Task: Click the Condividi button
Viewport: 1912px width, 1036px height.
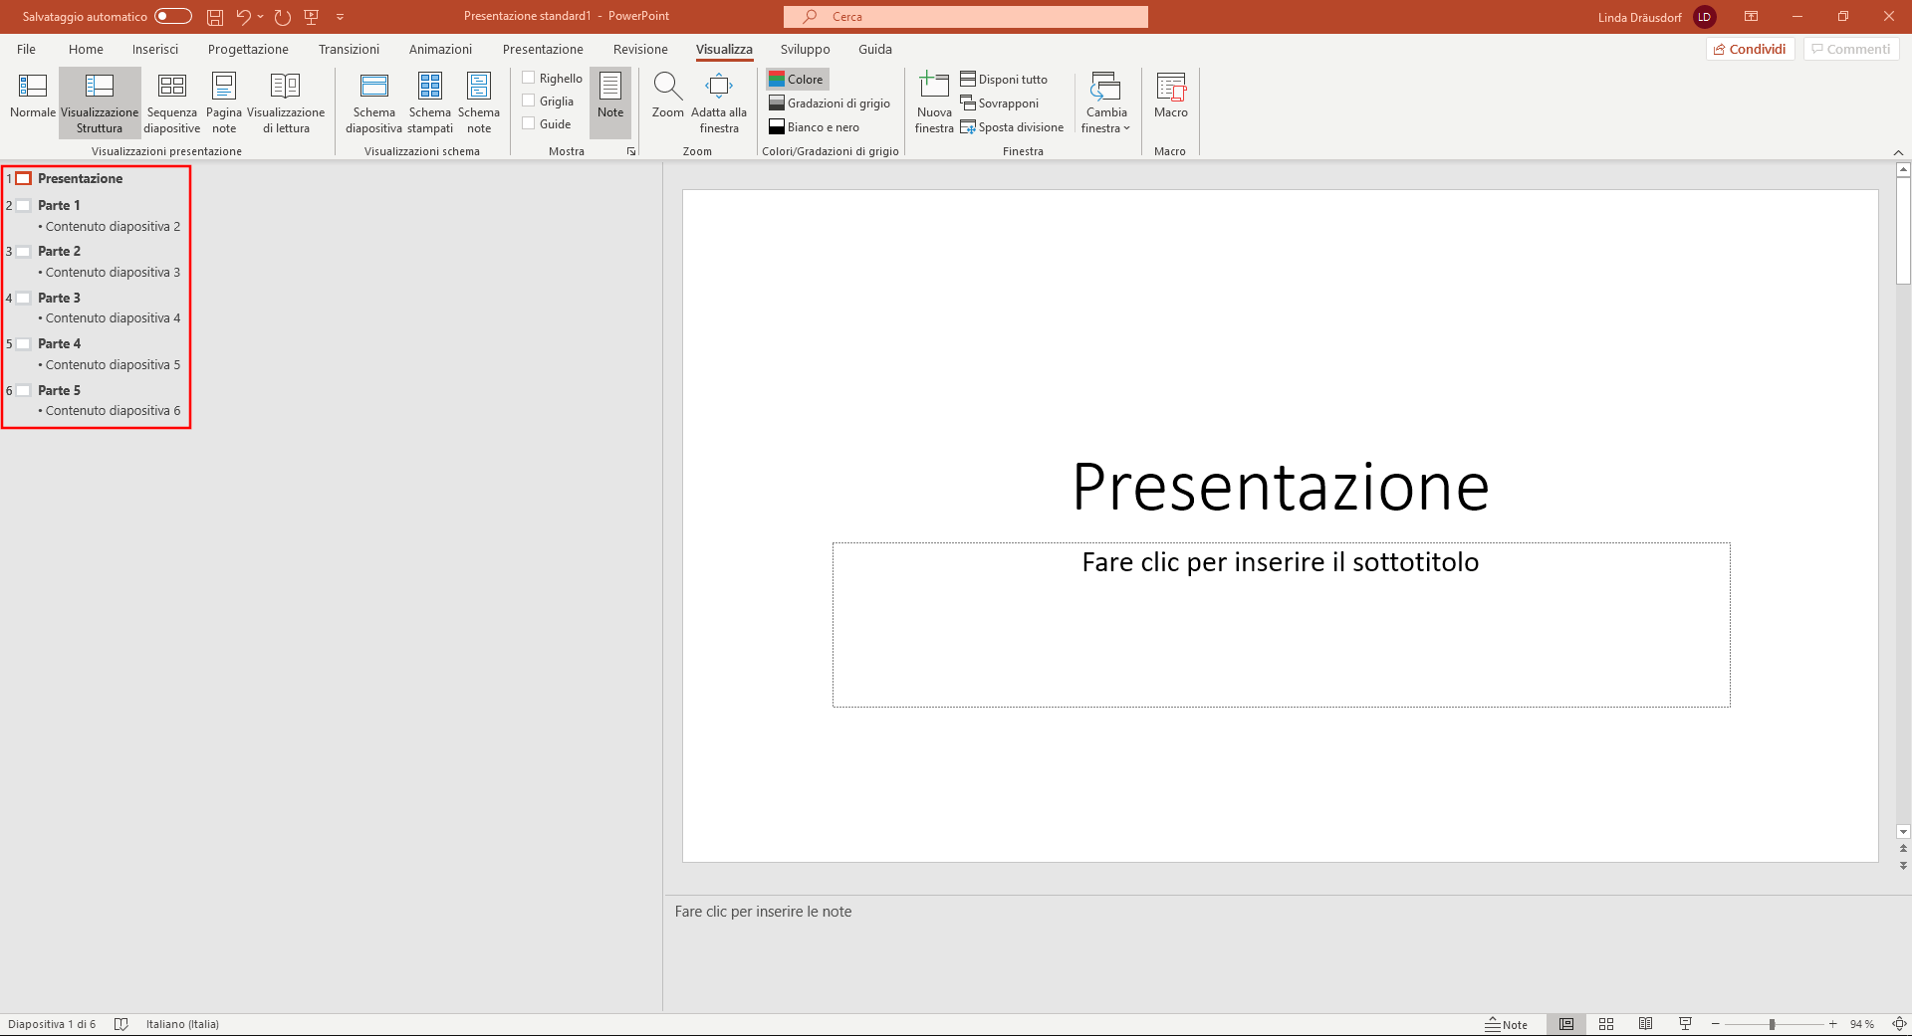Action: click(x=1751, y=49)
